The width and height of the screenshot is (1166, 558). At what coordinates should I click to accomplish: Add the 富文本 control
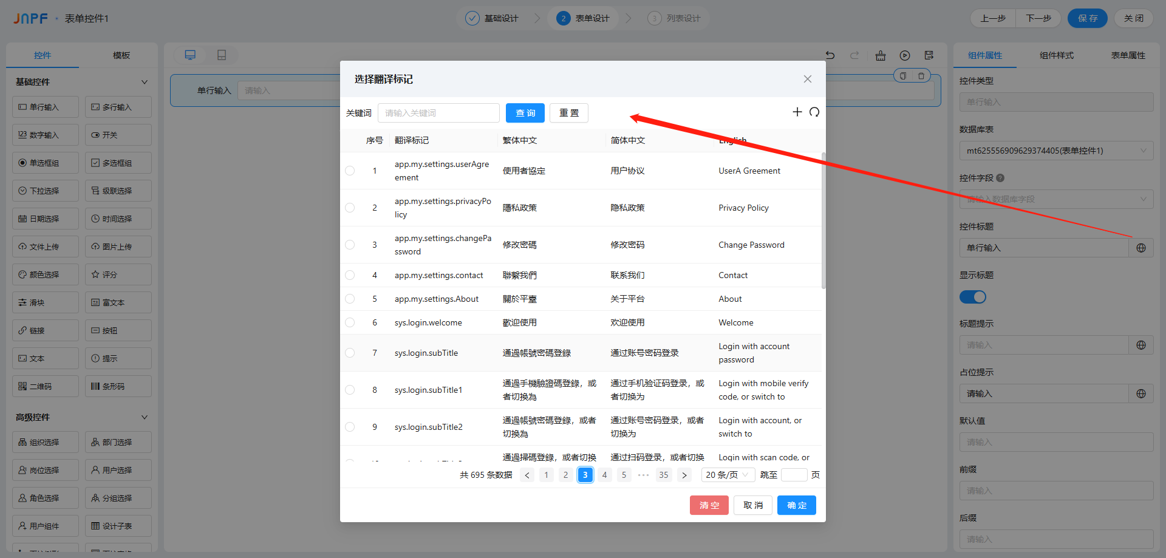(118, 302)
